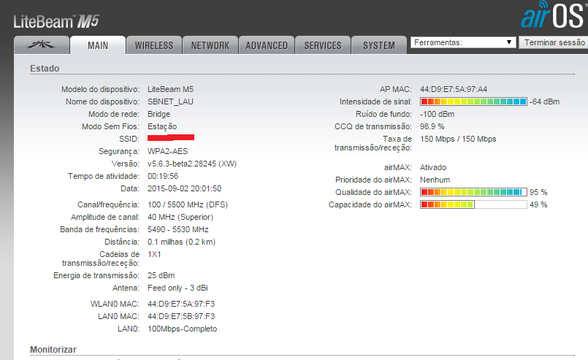Open the WIRELESS tab

click(154, 45)
